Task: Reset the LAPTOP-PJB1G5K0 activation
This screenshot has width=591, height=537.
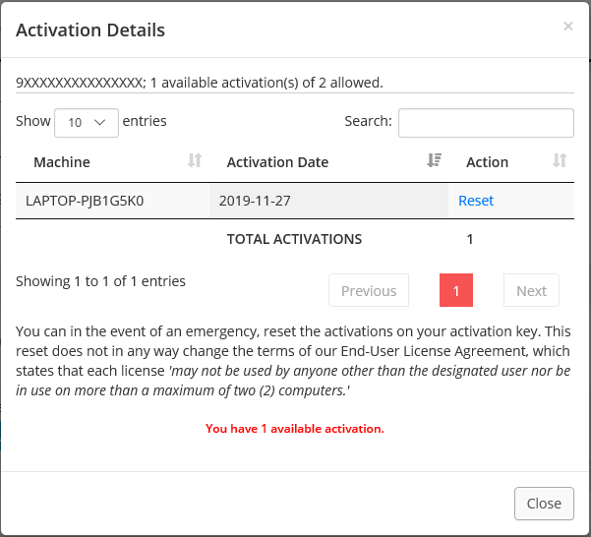Action: (x=476, y=201)
